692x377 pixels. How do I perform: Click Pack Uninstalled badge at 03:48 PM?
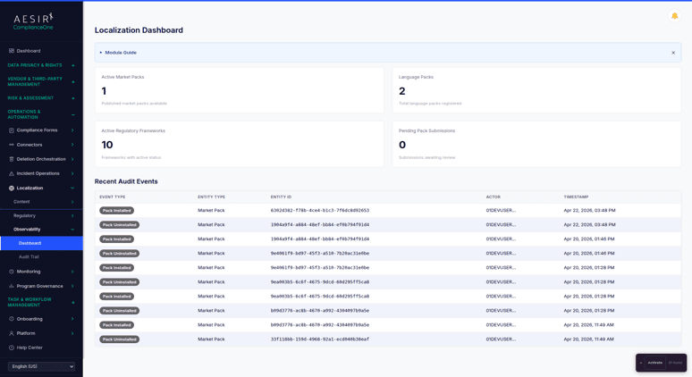pyautogui.click(x=119, y=225)
